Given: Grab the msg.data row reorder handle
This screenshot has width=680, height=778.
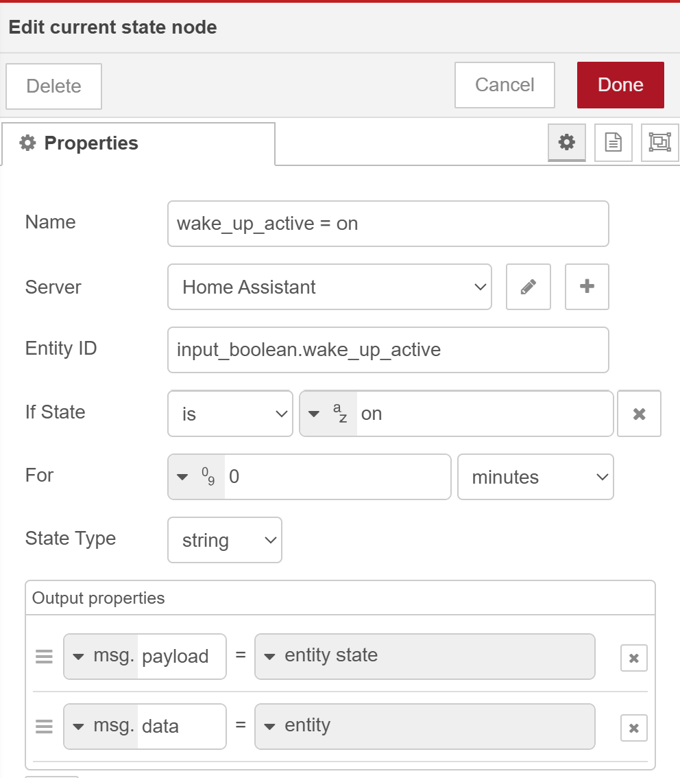Looking at the screenshot, I should pyautogui.click(x=44, y=727).
